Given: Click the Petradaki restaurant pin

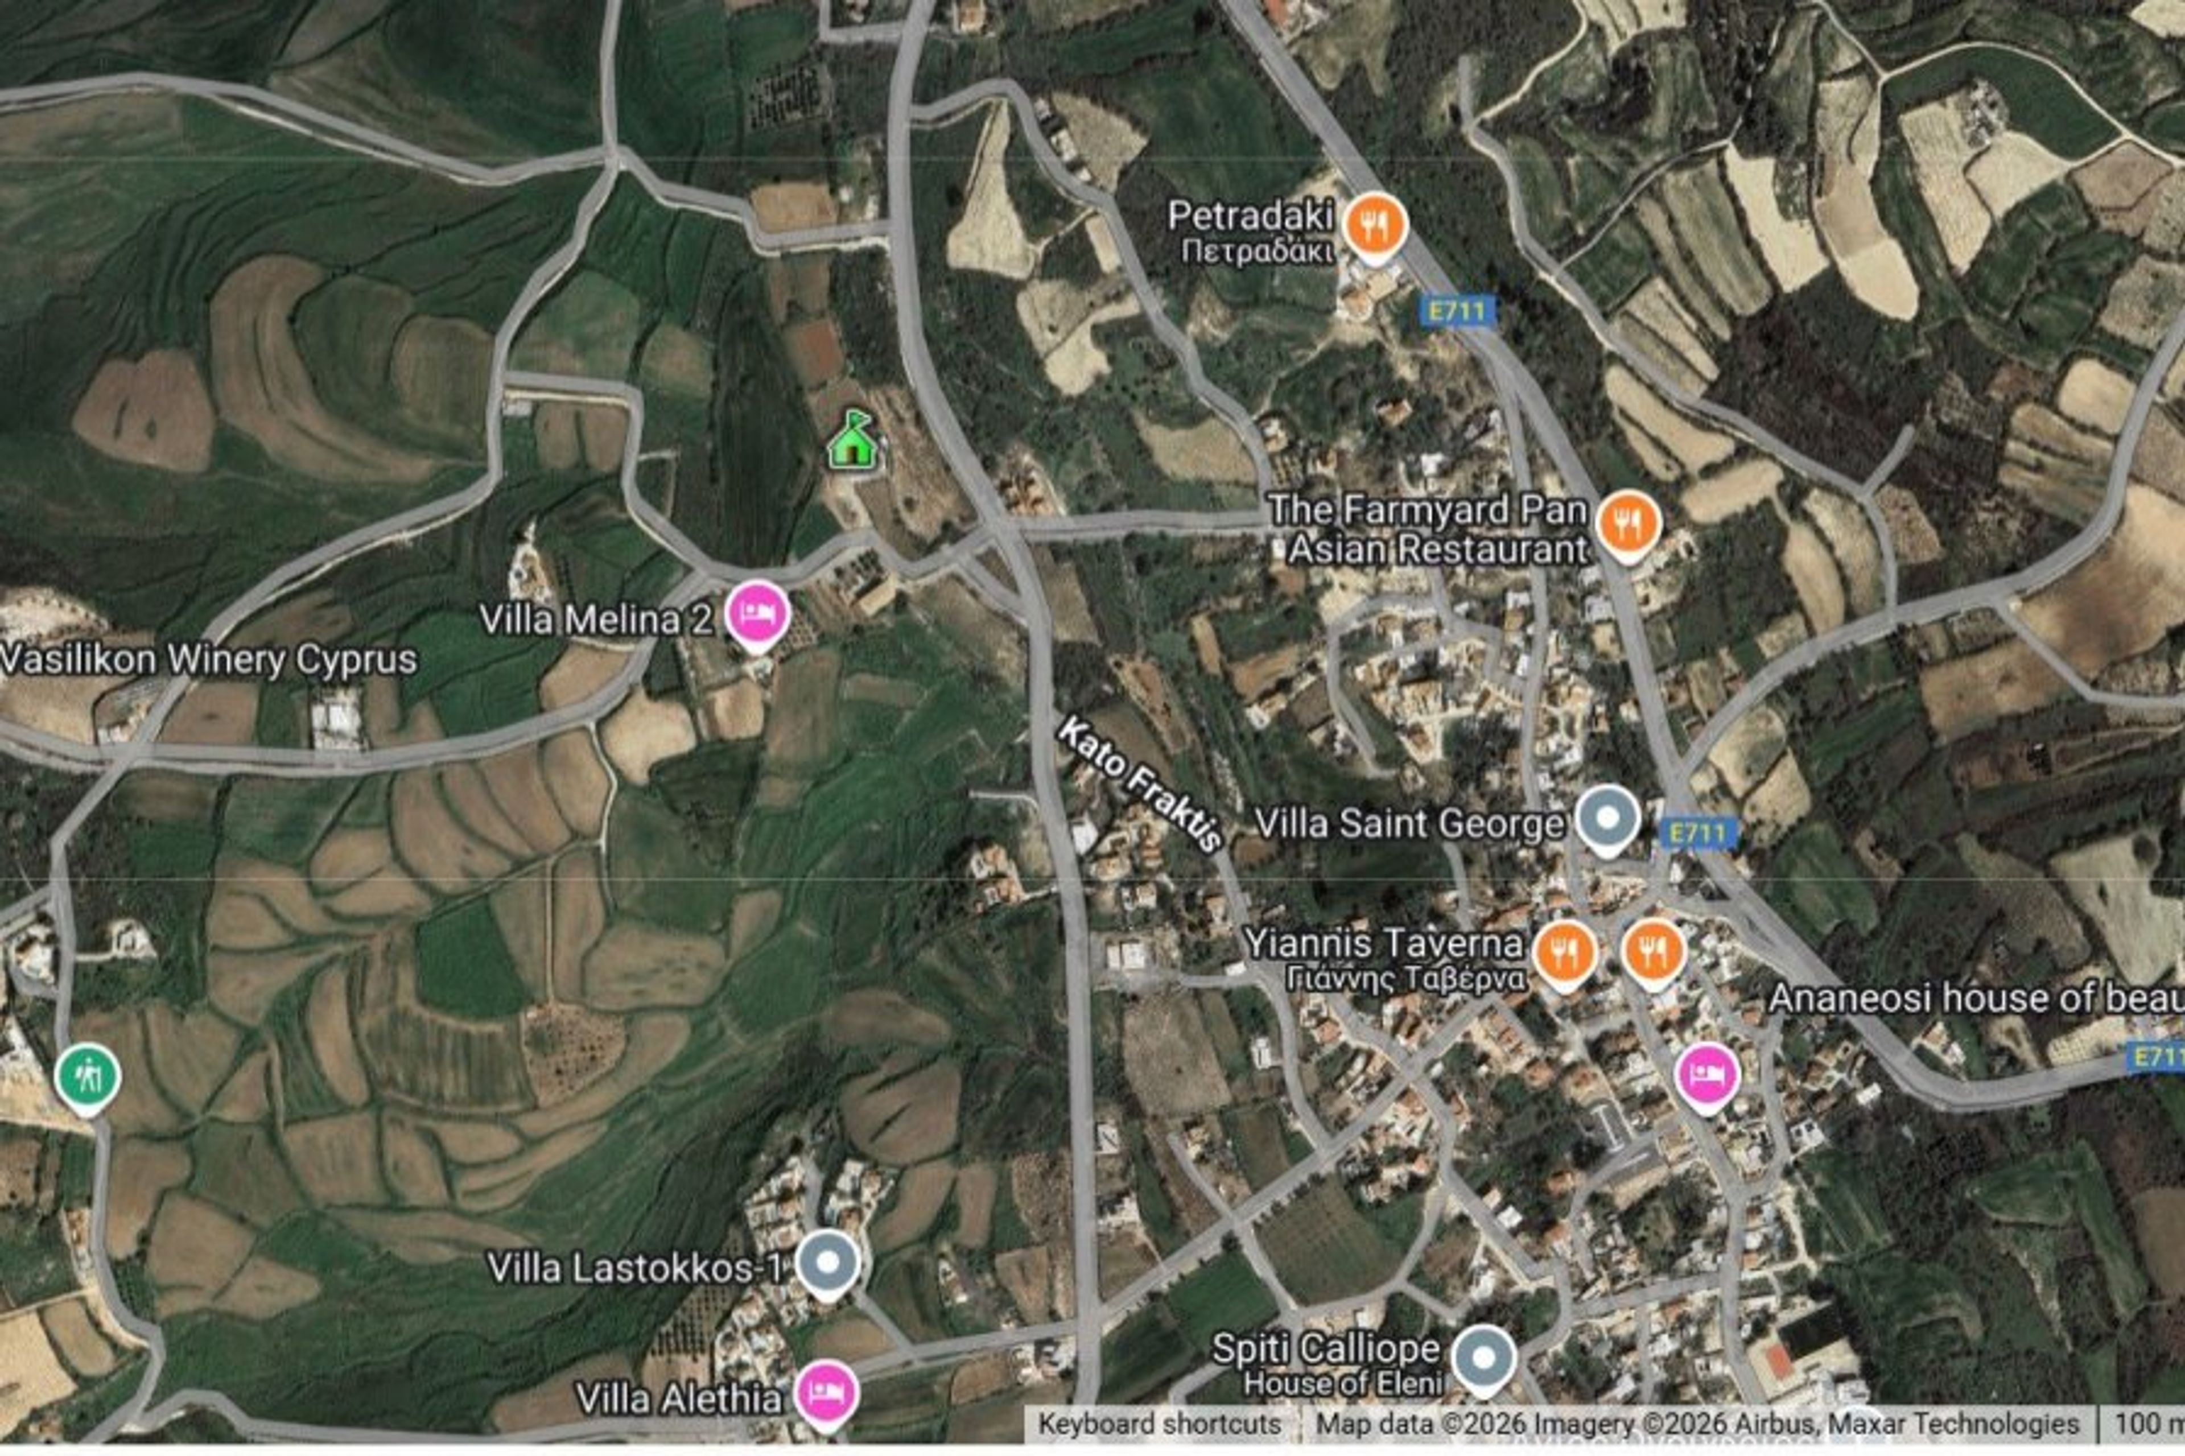Looking at the screenshot, I should point(1374,226).
